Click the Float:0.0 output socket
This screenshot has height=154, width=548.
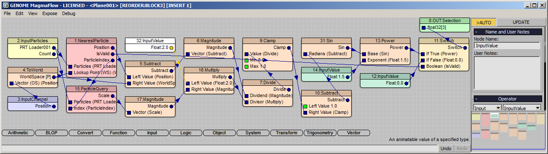(x=406, y=83)
